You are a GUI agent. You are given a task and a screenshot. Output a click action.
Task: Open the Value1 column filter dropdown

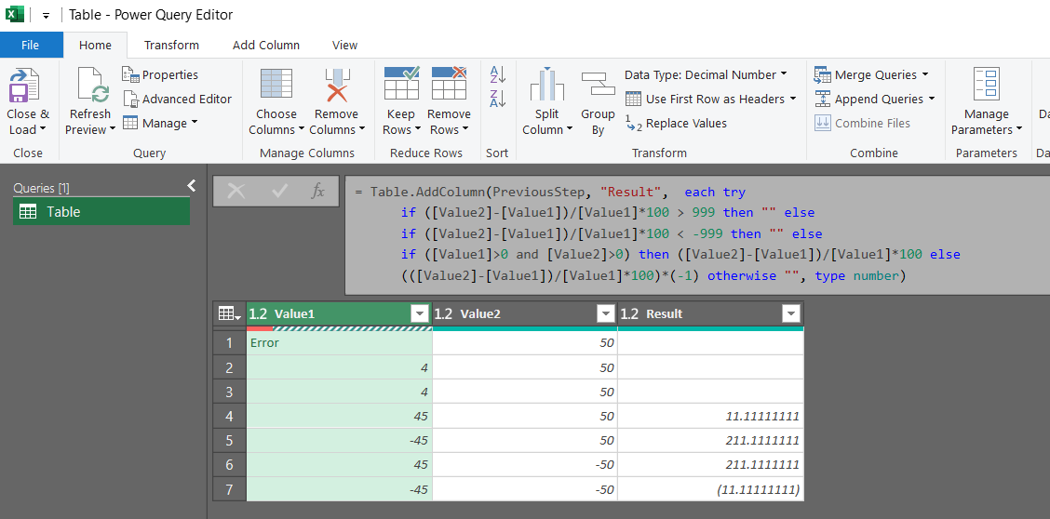pos(419,314)
